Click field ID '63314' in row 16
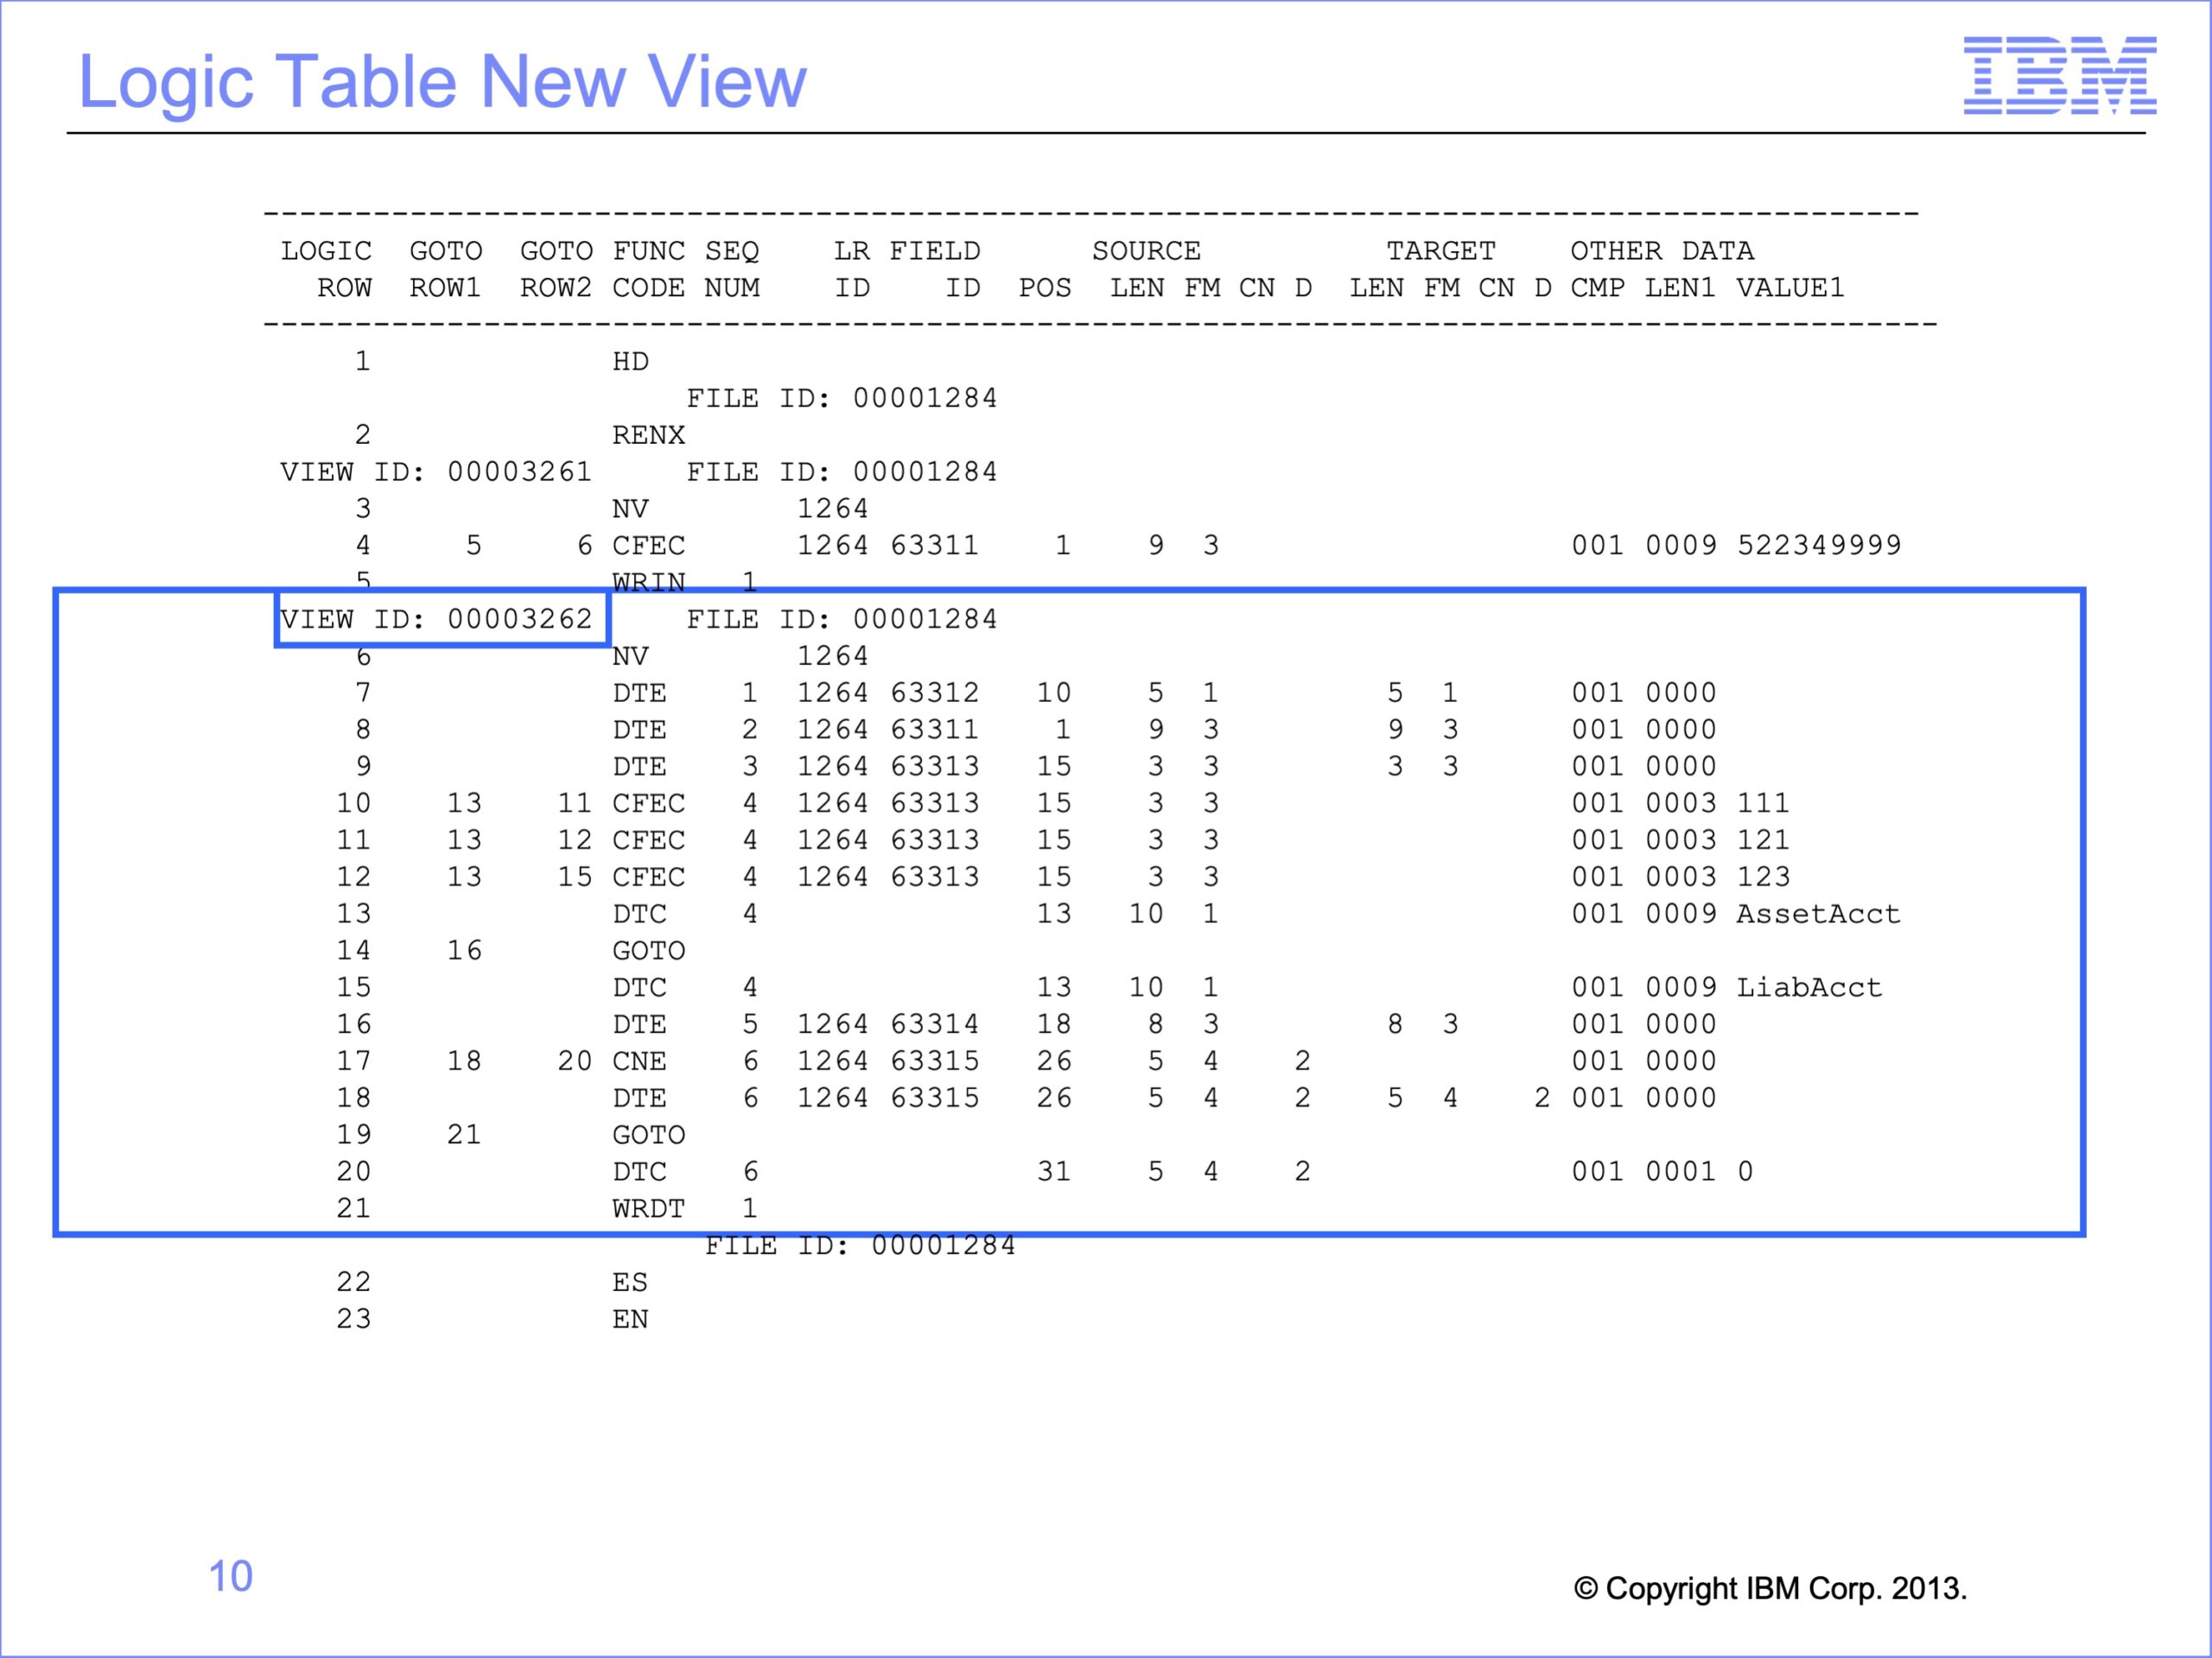2212x1658 pixels. (x=934, y=1024)
